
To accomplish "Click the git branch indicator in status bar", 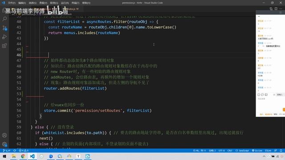I will click(7, 151).
